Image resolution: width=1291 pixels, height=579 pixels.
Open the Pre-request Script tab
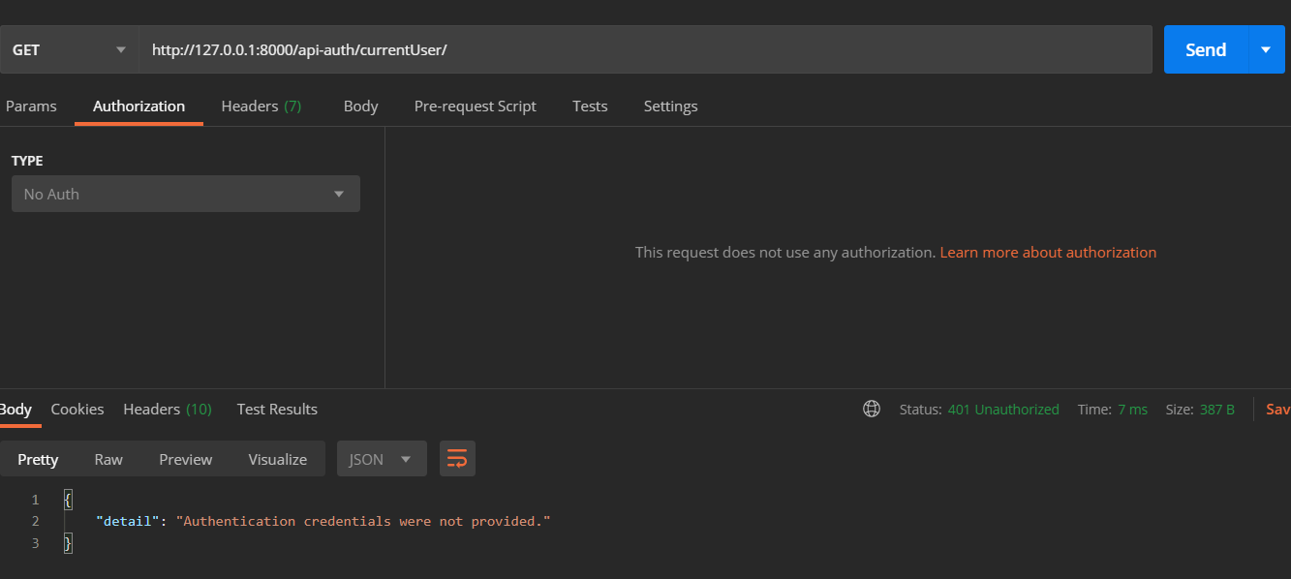(475, 107)
